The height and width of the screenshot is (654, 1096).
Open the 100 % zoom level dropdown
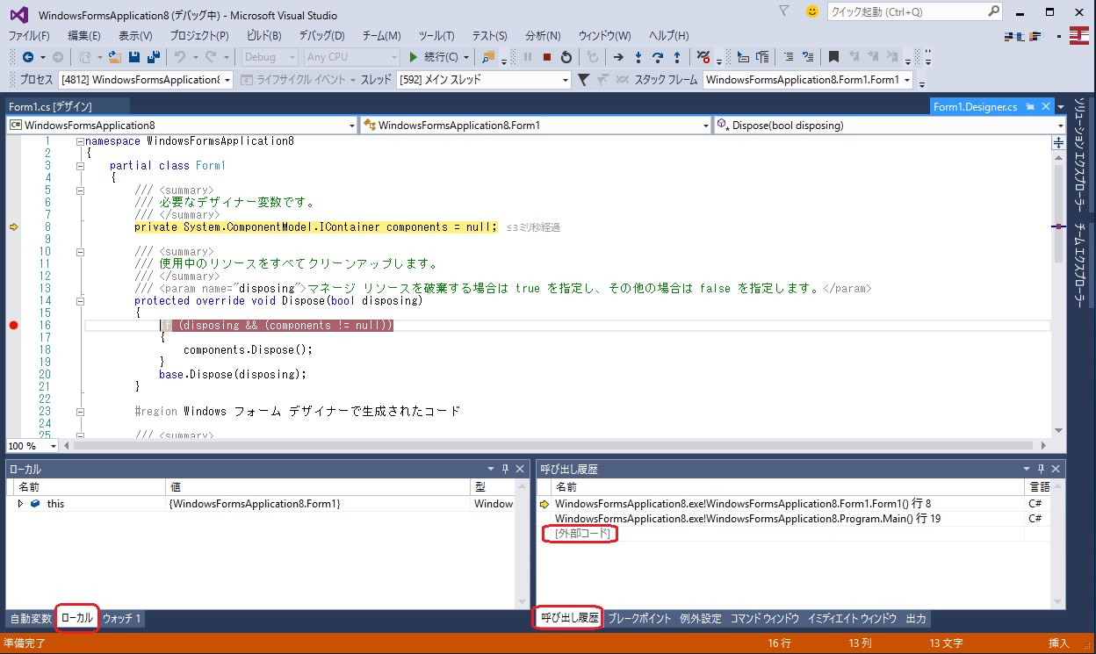[31, 446]
